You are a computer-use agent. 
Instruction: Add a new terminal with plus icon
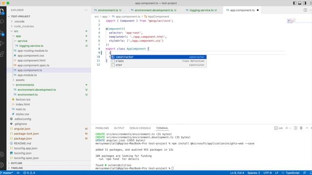pyautogui.click(x=287, y=128)
